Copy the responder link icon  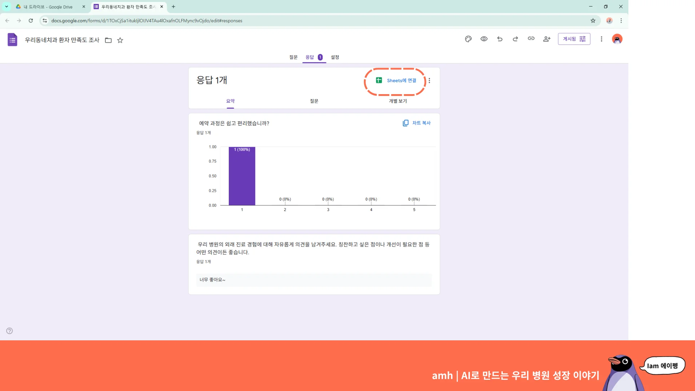pyautogui.click(x=531, y=39)
